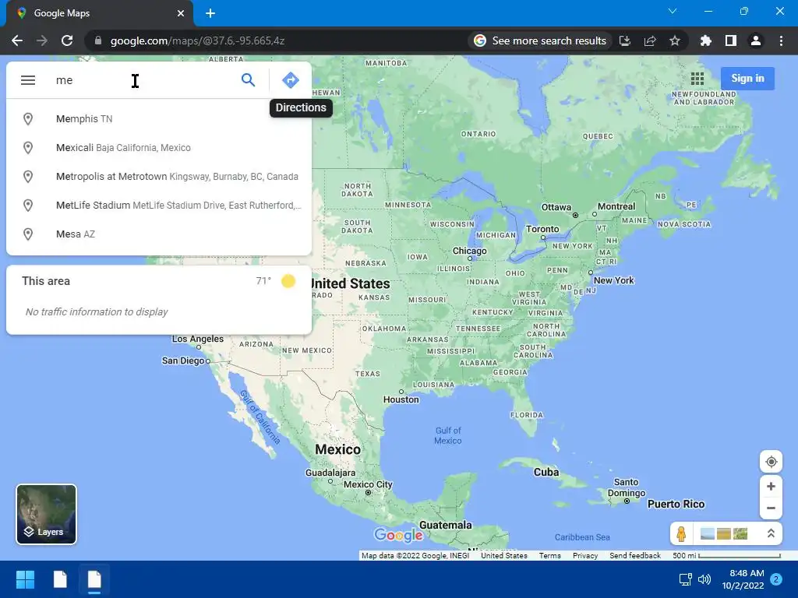Click the address bar URL
This screenshot has height=598, width=798.
pyautogui.click(x=197, y=40)
